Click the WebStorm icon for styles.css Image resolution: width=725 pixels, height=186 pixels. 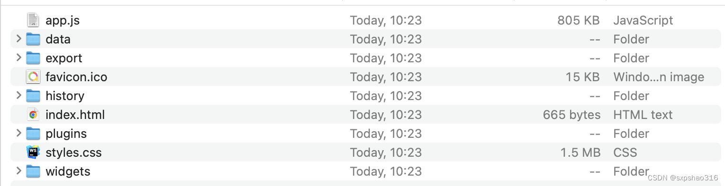(x=33, y=152)
